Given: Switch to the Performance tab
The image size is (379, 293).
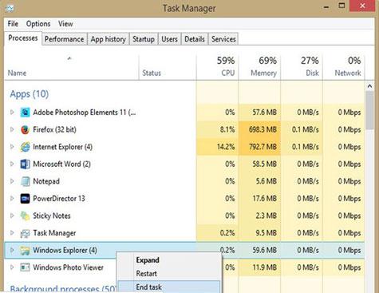Looking at the screenshot, I should coord(64,39).
